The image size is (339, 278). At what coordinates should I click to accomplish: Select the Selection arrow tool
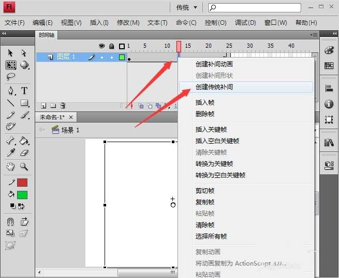click(10, 53)
